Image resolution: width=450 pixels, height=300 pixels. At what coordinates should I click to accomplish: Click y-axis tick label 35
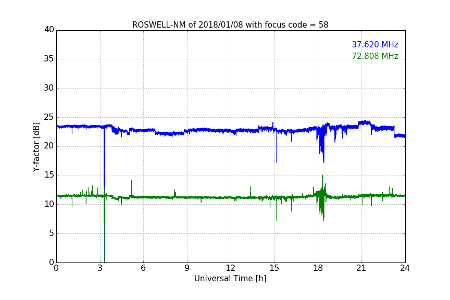[x=49, y=59]
